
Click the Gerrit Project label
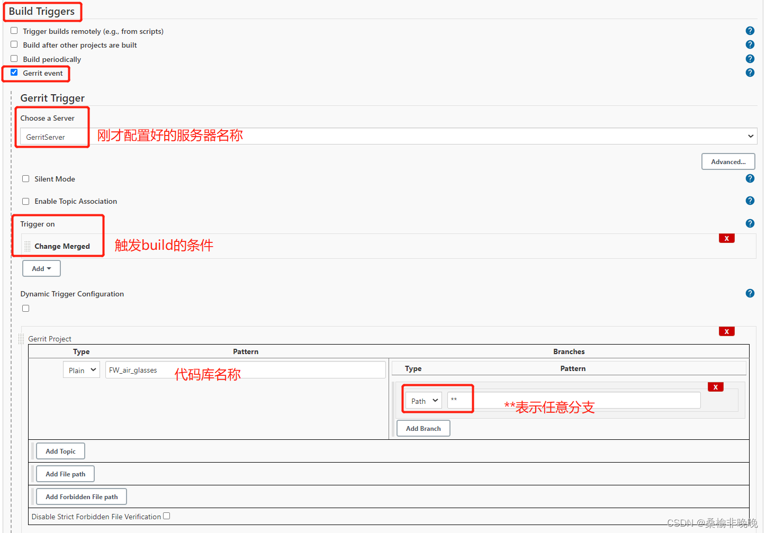tap(50, 339)
